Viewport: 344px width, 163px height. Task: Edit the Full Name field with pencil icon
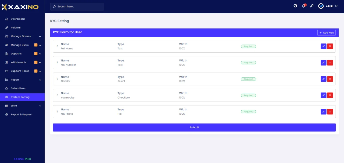(x=324, y=46)
